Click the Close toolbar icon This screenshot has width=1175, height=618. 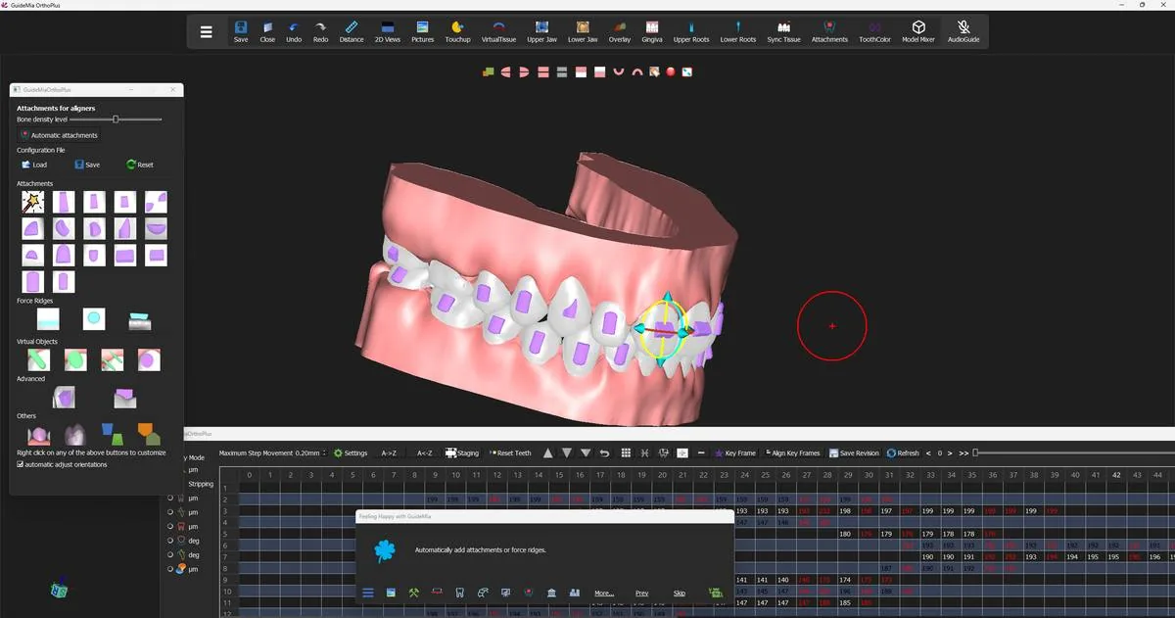point(267,31)
